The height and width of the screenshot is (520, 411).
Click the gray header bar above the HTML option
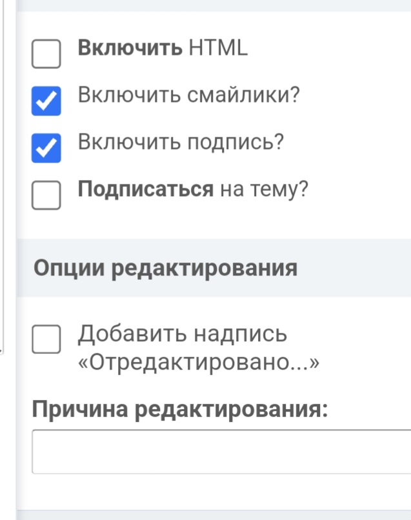pyautogui.click(x=213, y=5)
